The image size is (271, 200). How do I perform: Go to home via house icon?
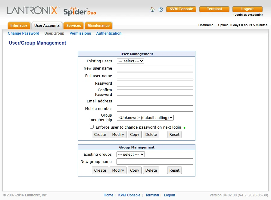[x=152, y=10]
